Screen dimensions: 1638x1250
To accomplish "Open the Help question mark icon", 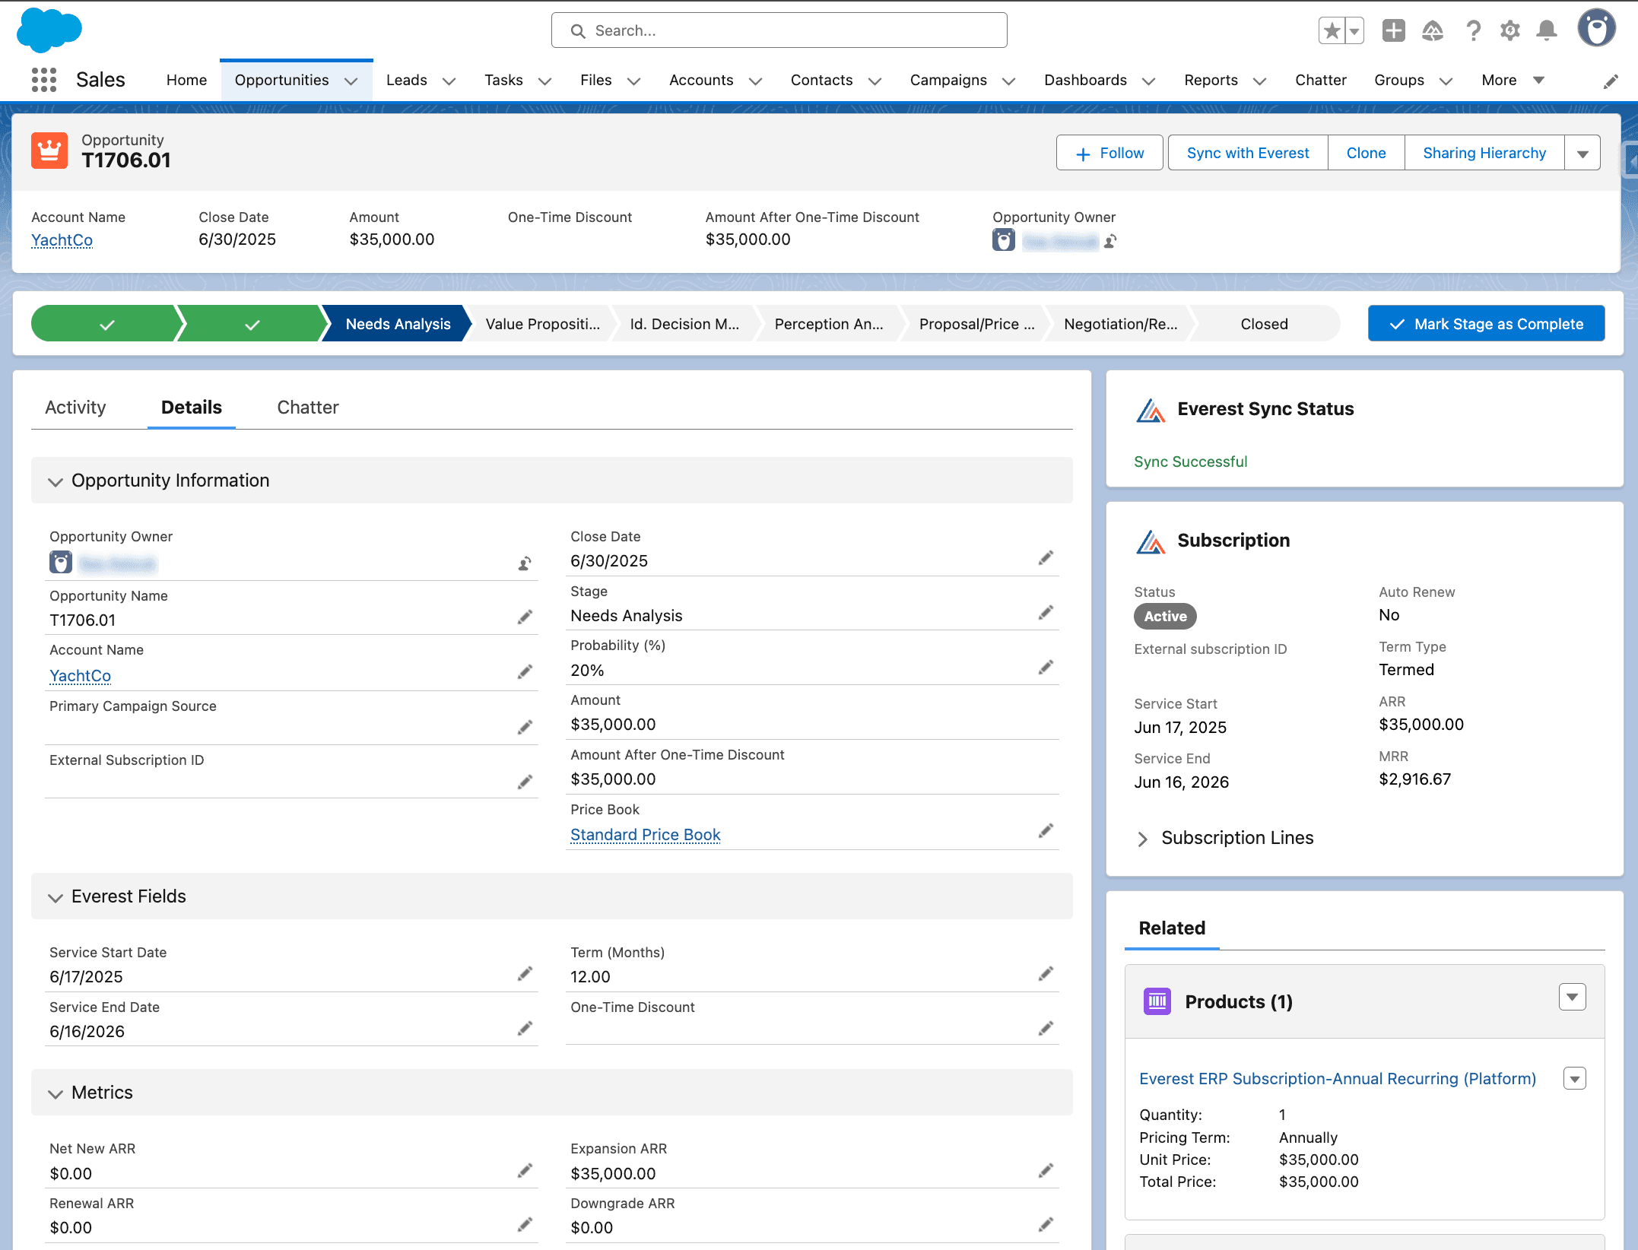I will click(x=1473, y=30).
